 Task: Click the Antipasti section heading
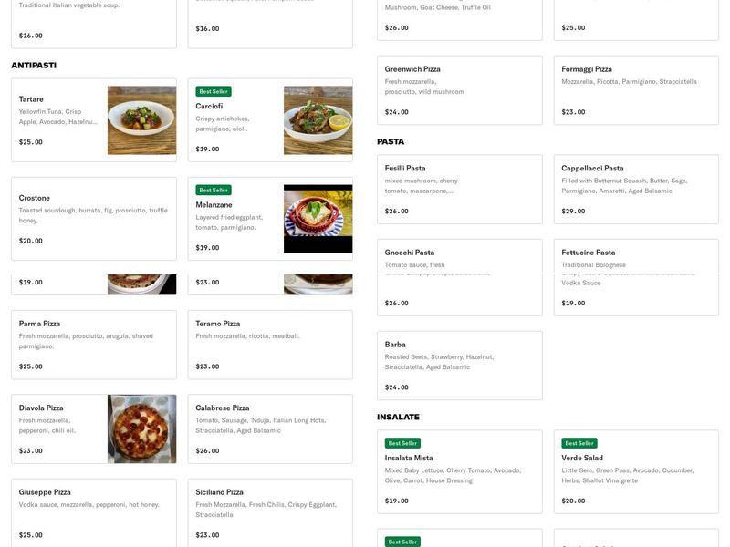(x=34, y=65)
